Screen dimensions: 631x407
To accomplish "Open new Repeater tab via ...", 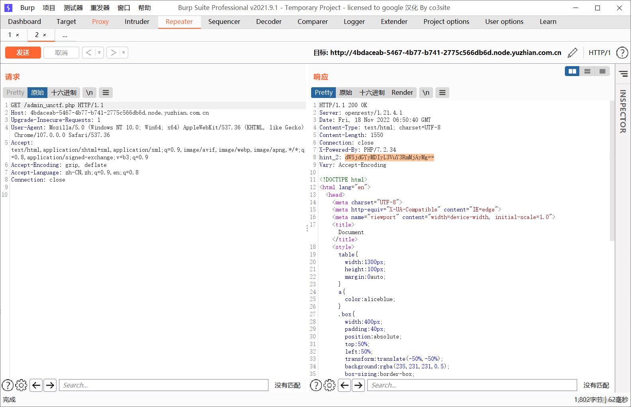I will [65, 35].
